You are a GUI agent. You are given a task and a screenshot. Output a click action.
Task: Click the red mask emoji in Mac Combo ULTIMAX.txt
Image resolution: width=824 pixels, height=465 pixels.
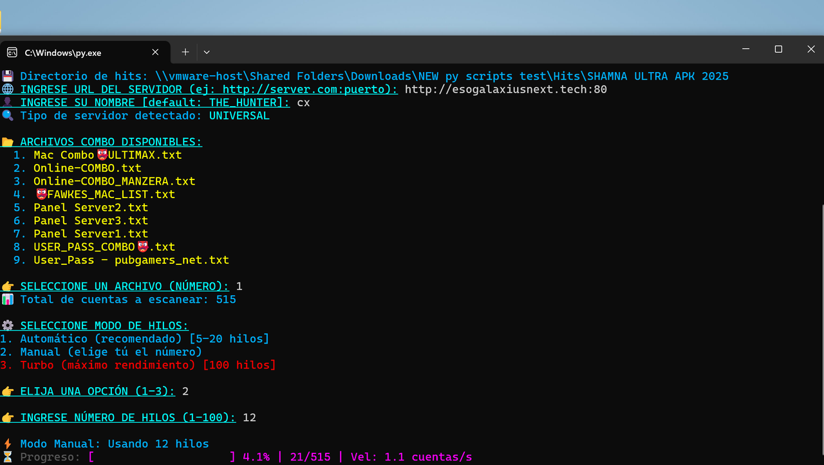102,155
